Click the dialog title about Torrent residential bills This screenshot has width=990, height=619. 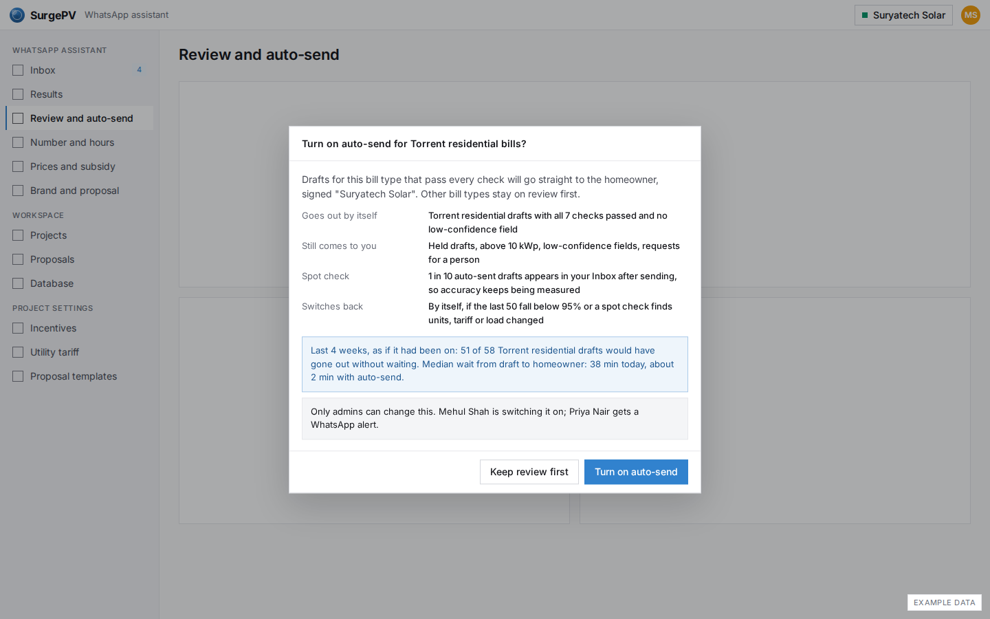pyautogui.click(x=414, y=144)
